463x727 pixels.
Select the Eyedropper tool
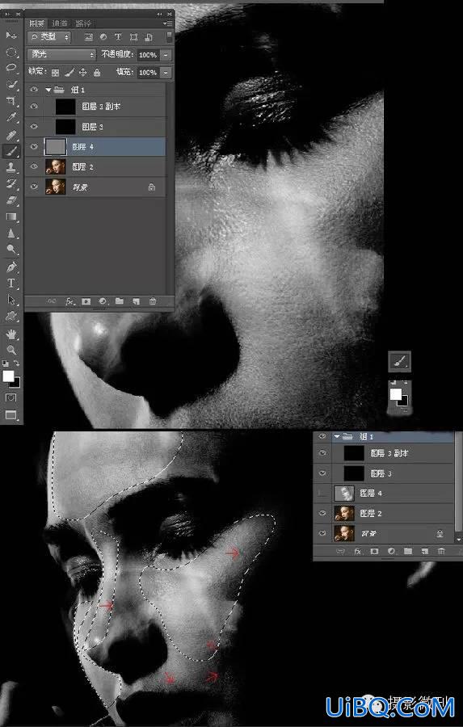click(x=11, y=117)
